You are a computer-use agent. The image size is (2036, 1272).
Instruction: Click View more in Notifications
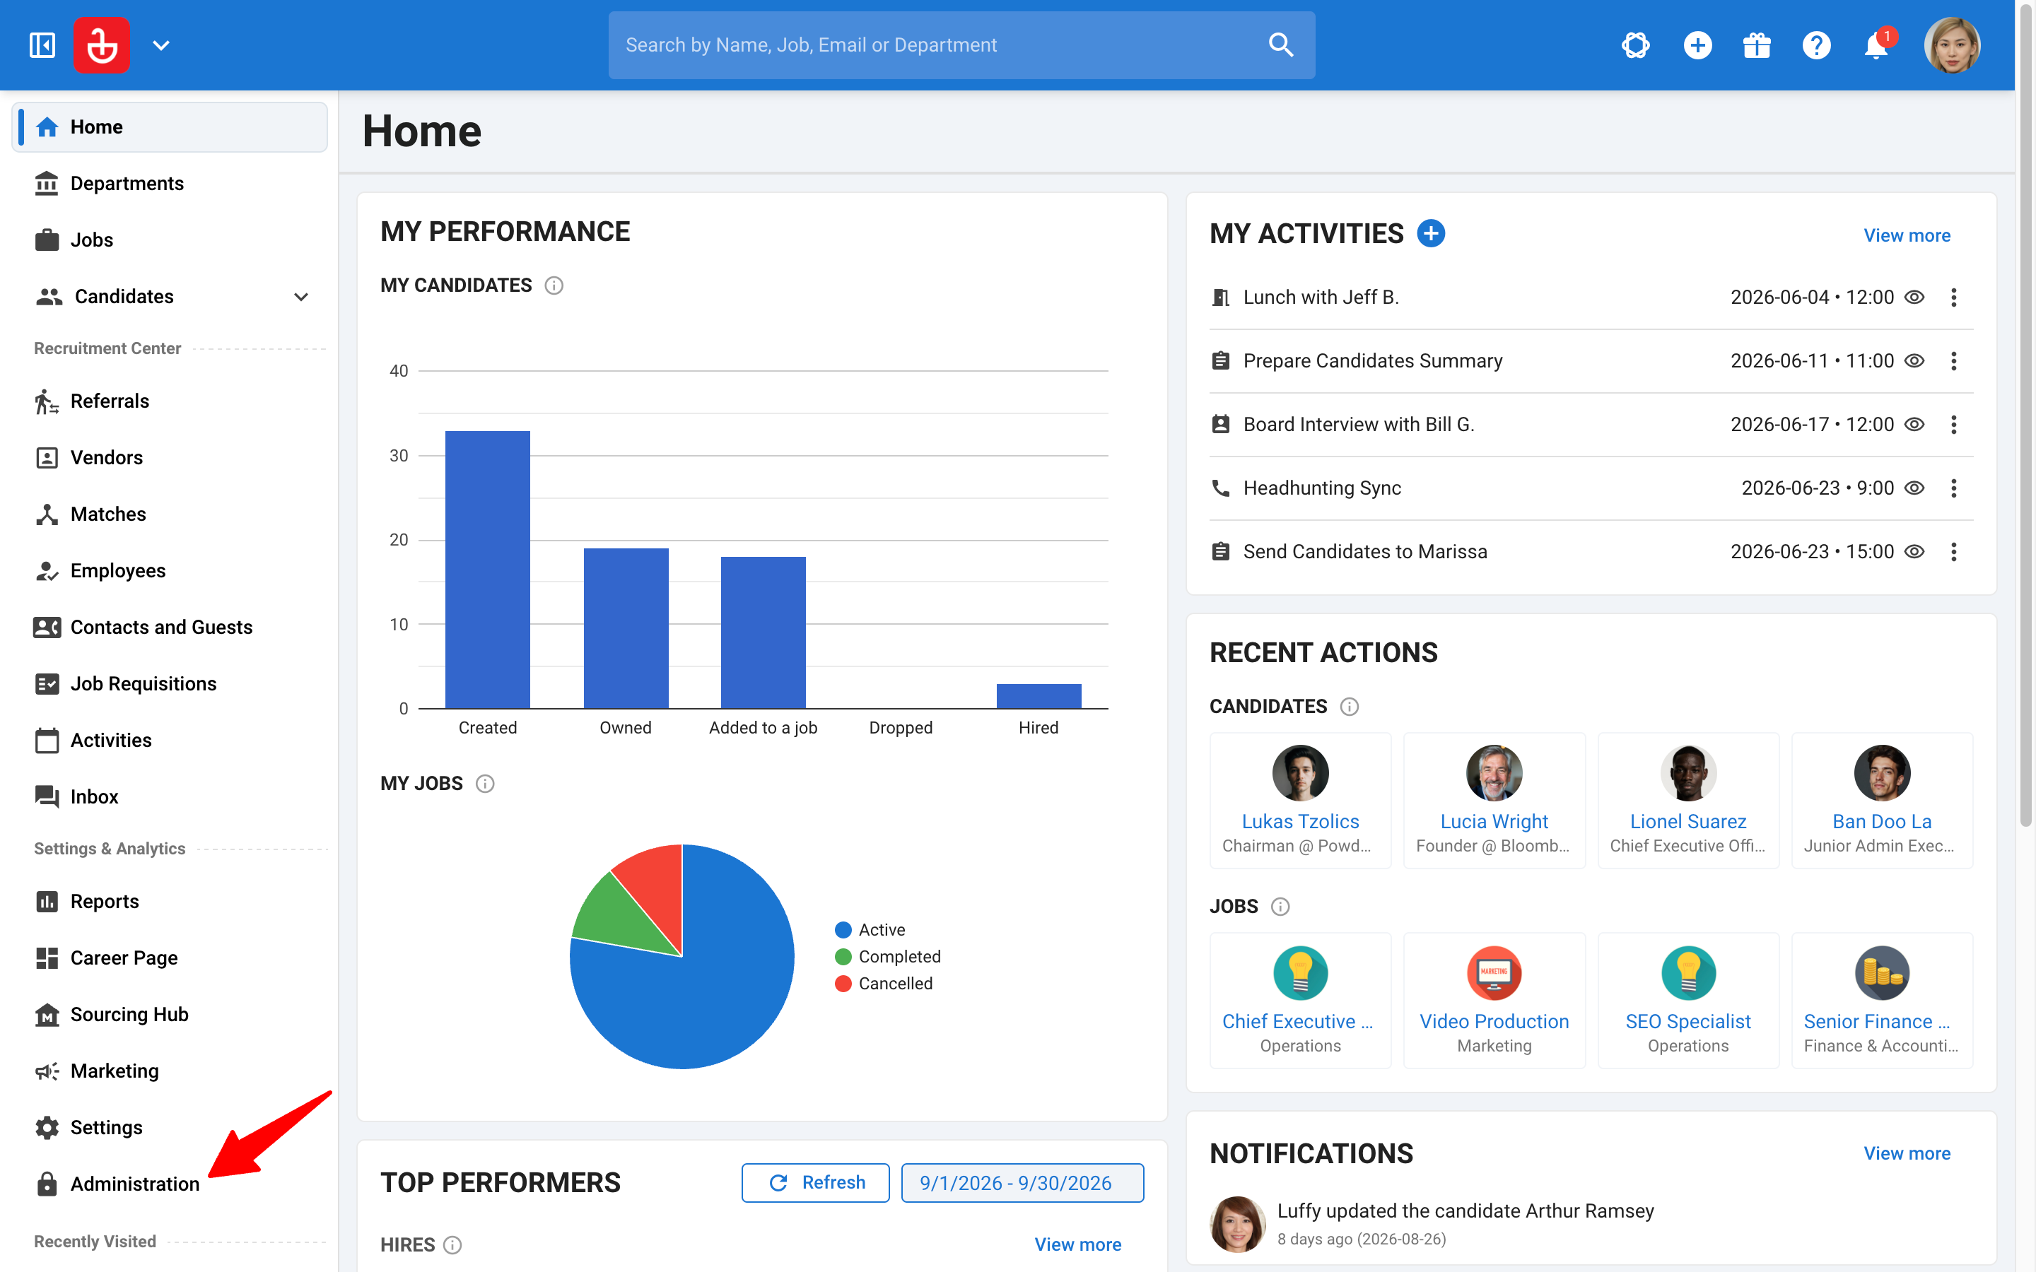tap(1907, 1153)
